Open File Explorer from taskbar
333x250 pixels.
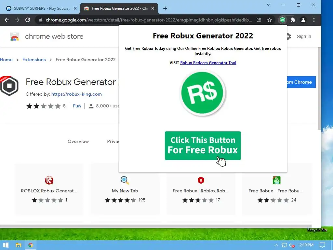[x=19, y=245]
